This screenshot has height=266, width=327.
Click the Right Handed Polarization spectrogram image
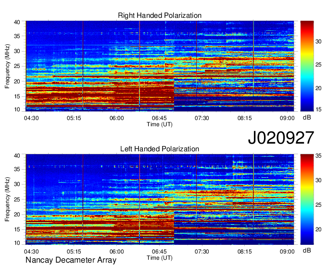coord(160,66)
